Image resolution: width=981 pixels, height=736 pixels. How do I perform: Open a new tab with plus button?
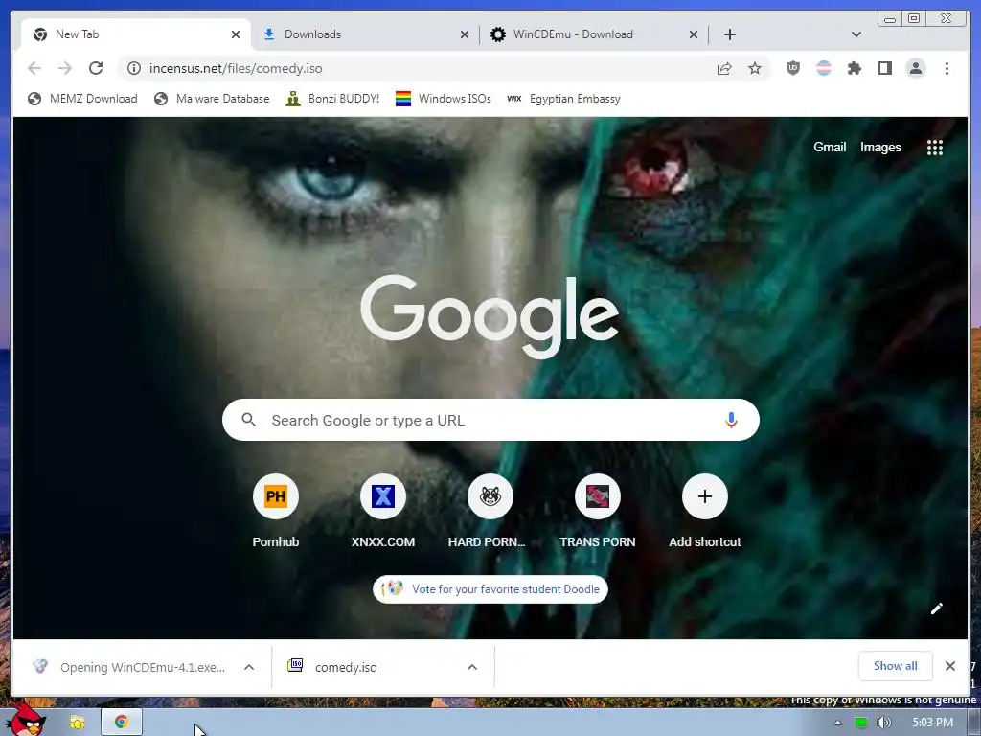click(729, 34)
